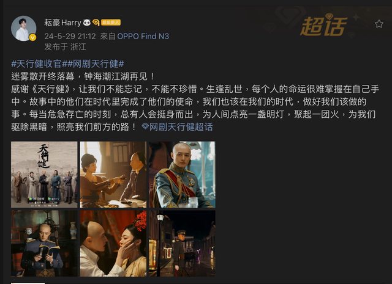
Task: View the woman handing item photo
Action: (113, 175)
